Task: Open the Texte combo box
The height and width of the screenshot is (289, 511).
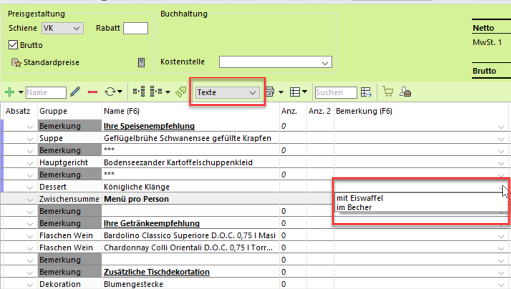Action: (228, 92)
